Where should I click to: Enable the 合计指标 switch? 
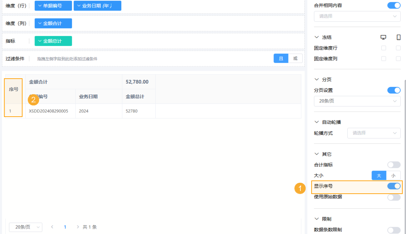394,165
